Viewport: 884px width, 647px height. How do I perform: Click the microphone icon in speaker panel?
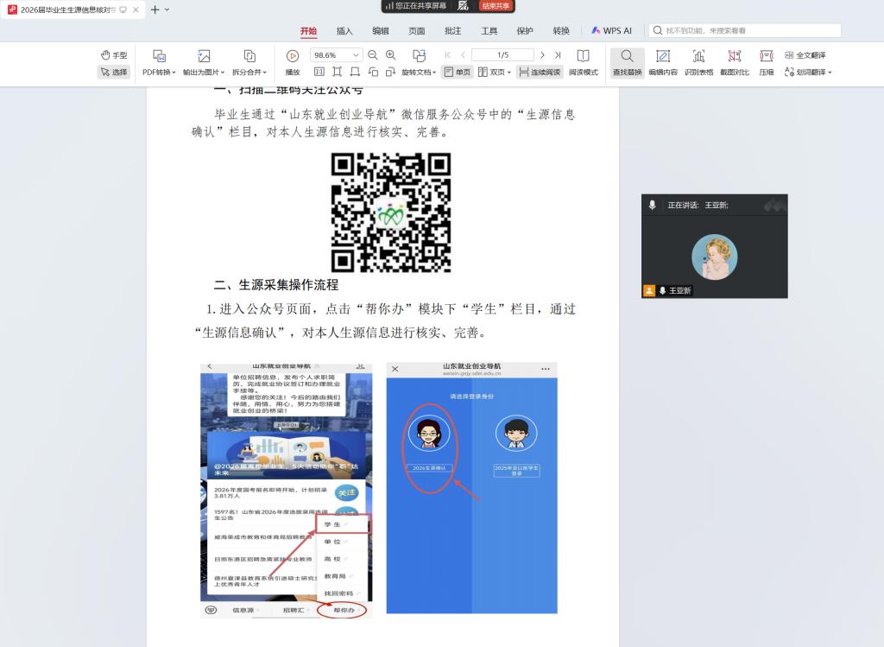[652, 205]
